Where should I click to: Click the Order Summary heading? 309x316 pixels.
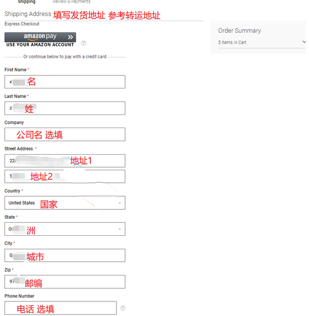[239, 31]
